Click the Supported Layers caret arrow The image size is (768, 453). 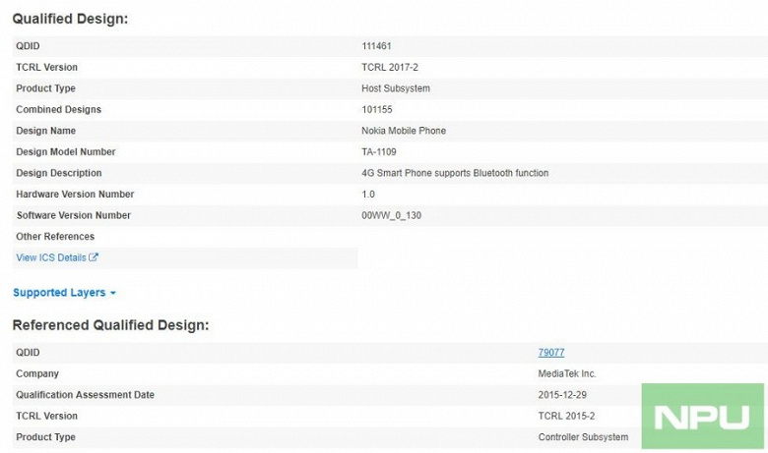pos(113,294)
